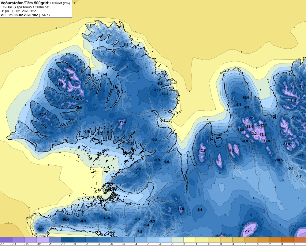Screen dimensions: 306x246
Task: Click the legend swatch between -12 and -11
Action: pyautogui.click(x=43, y=240)
